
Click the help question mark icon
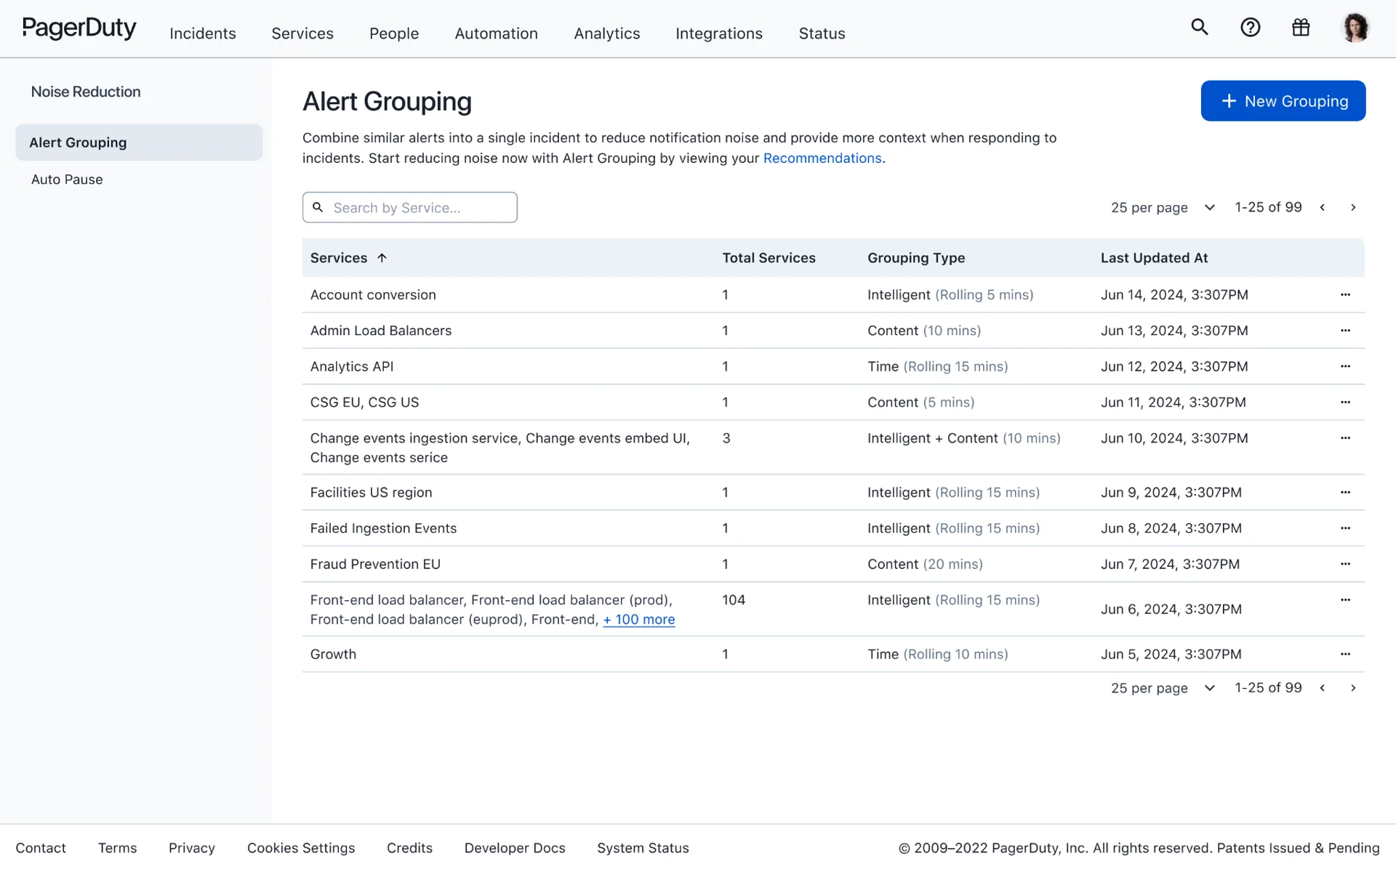1250,28
